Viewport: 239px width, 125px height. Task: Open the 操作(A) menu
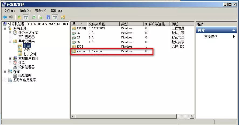coord(25,11)
